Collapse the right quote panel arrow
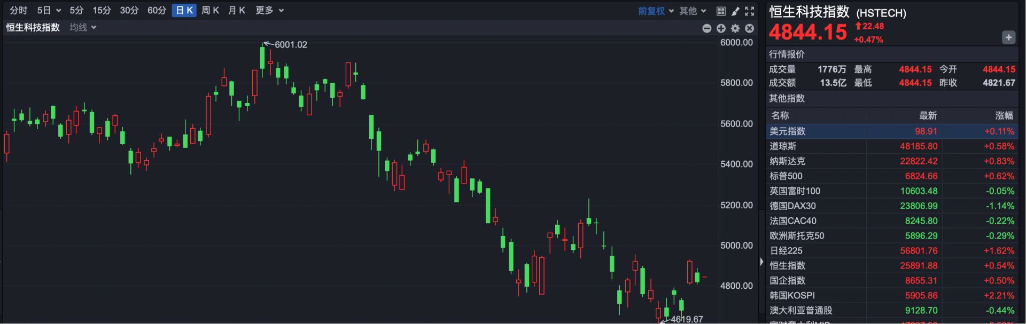 (761, 262)
